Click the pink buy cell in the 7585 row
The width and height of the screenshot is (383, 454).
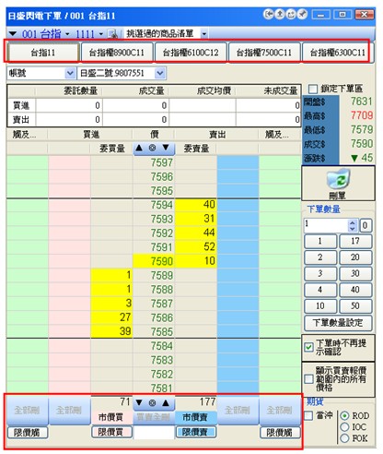pyautogui.click(x=69, y=331)
